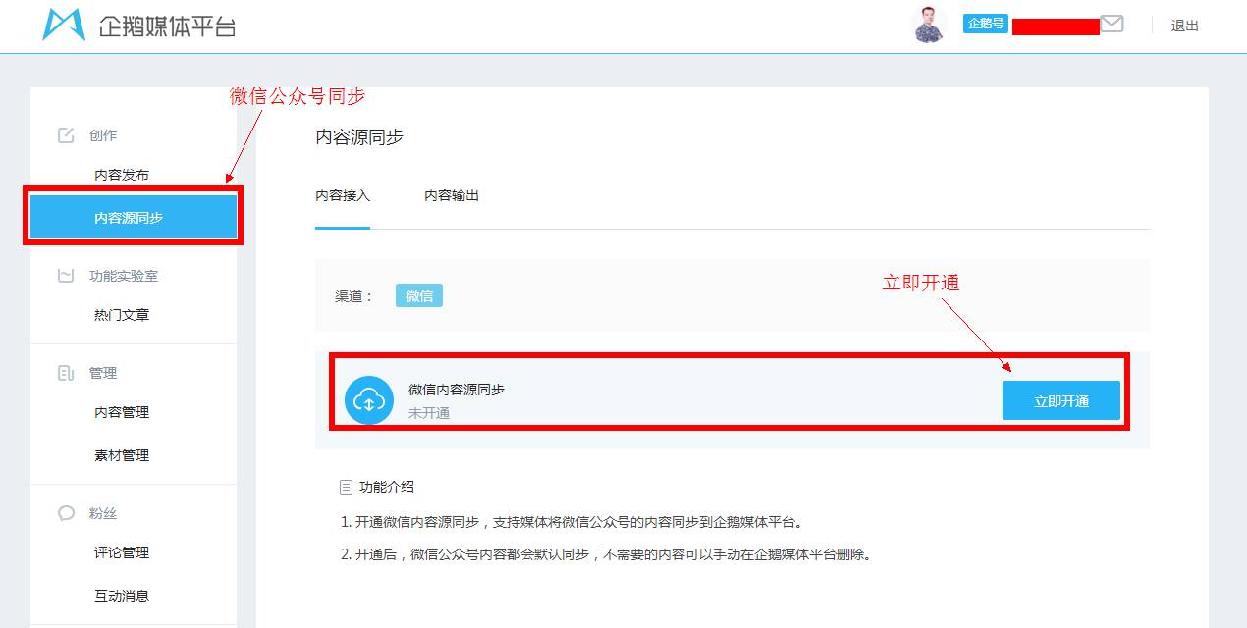Click the envelope message icon in header
This screenshot has height=628, width=1247.
tap(1111, 23)
